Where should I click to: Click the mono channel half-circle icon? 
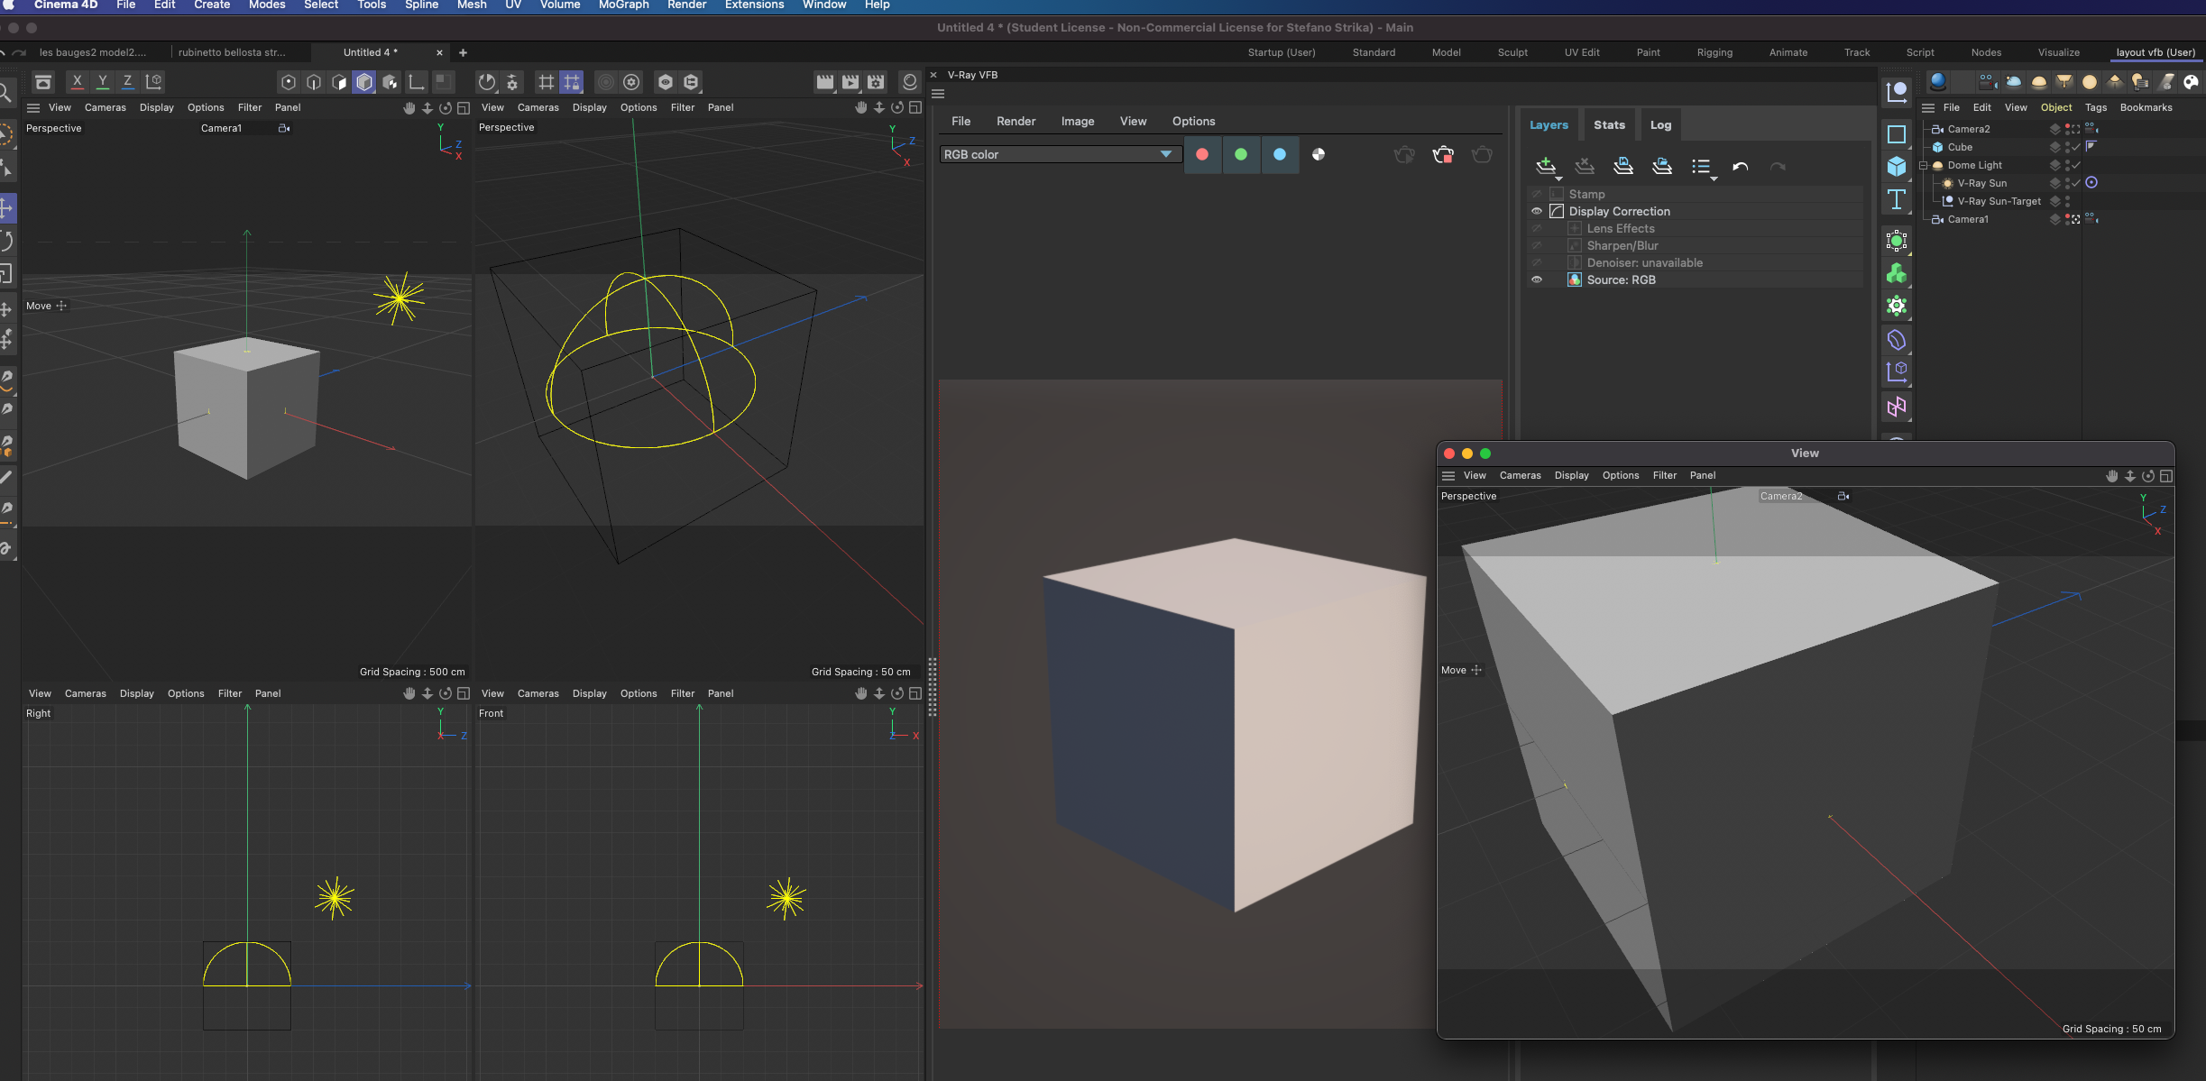[x=1319, y=154]
